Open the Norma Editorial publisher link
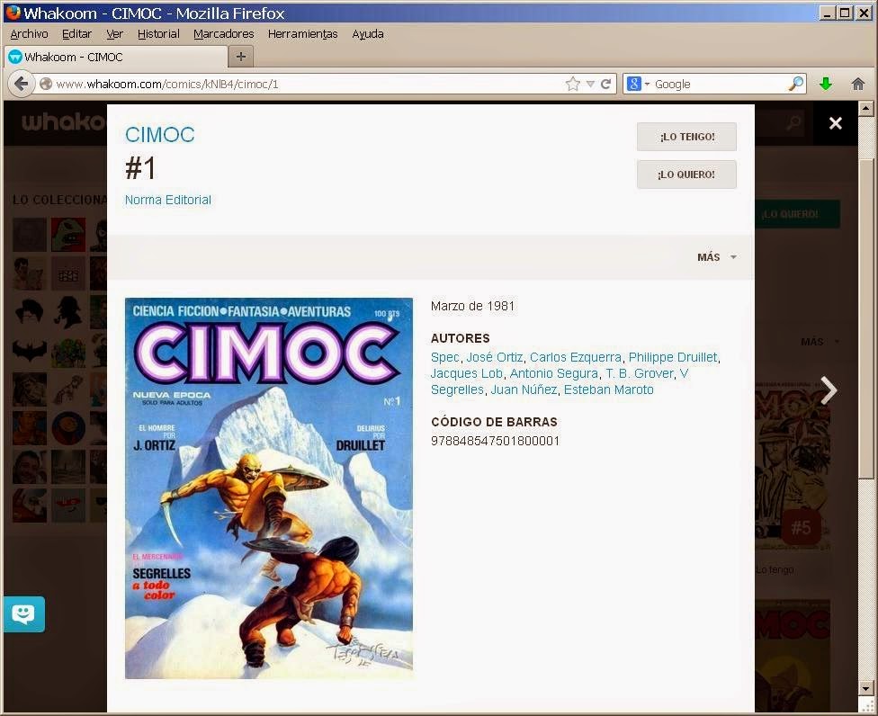The width and height of the screenshot is (878, 716). (168, 200)
